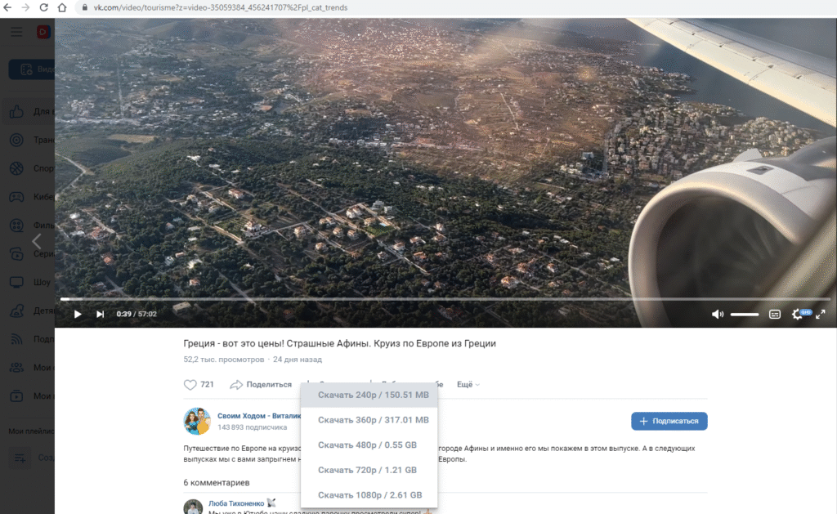The image size is (837, 514).
Task: Open video player settings via the gear icon
Action: coord(795,315)
